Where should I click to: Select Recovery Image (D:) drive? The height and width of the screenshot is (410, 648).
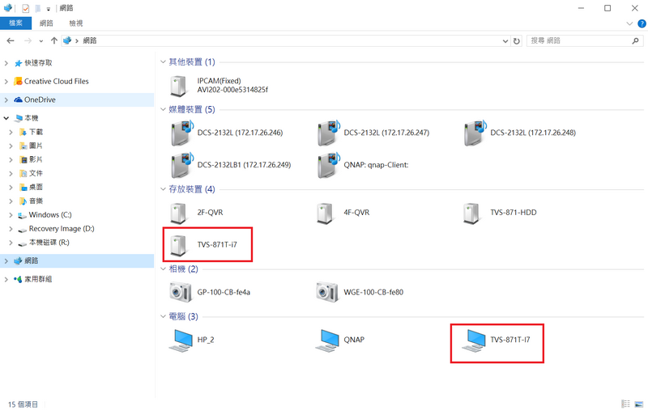coord(62,229)
